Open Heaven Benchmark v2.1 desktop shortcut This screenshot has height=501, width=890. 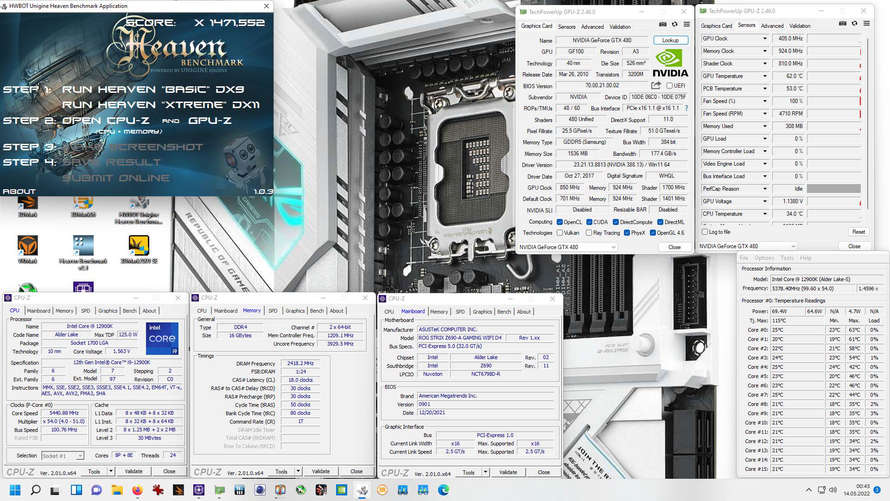[x=83, y=252]
